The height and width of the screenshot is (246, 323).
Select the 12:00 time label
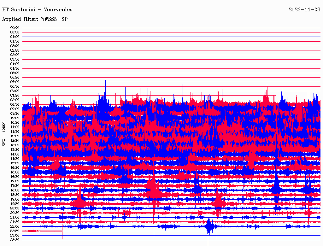point(15,136)
